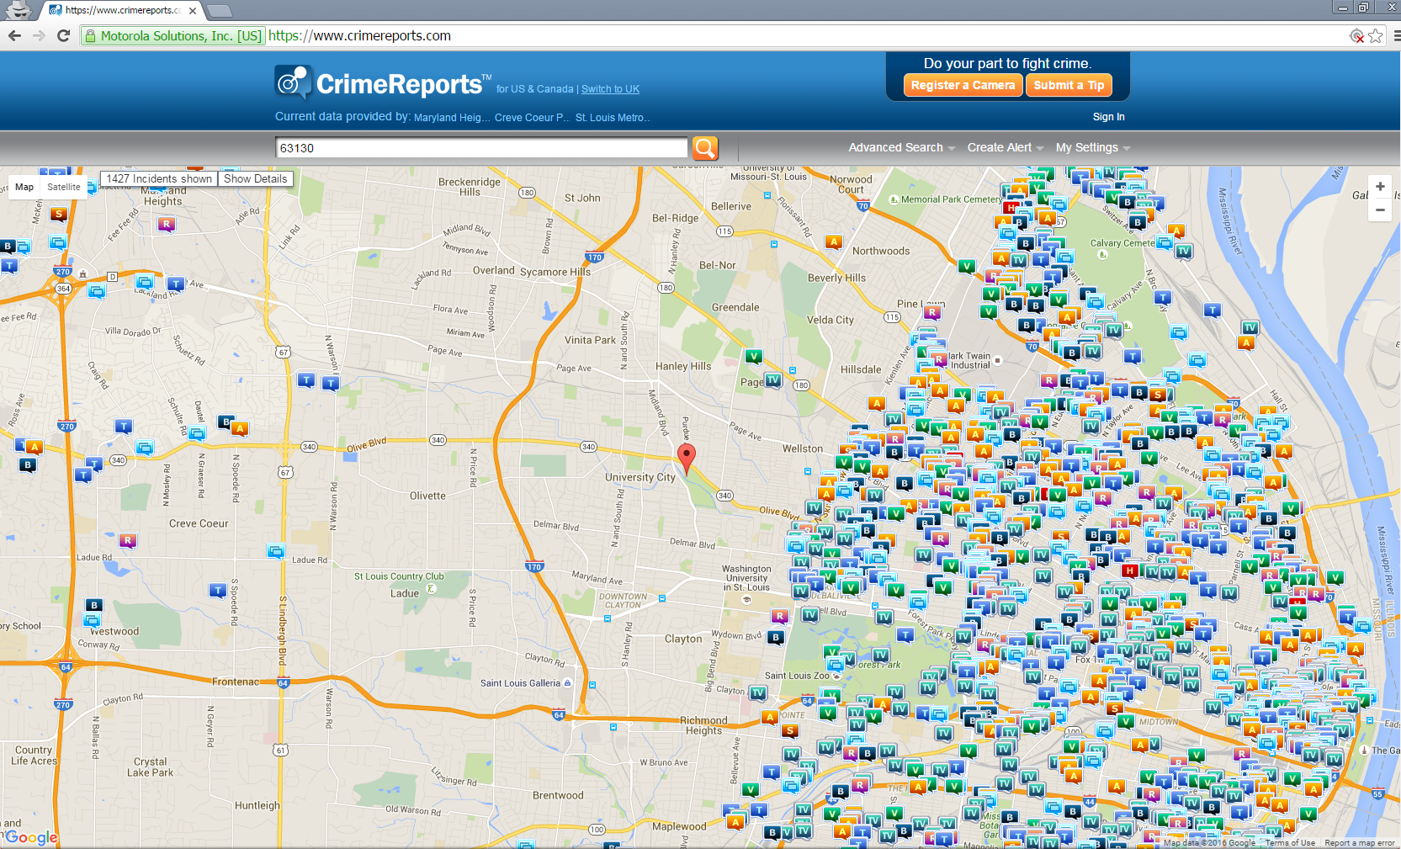Open the Terms of Use map link
1401x849 pixels.
click(1290, 843)
